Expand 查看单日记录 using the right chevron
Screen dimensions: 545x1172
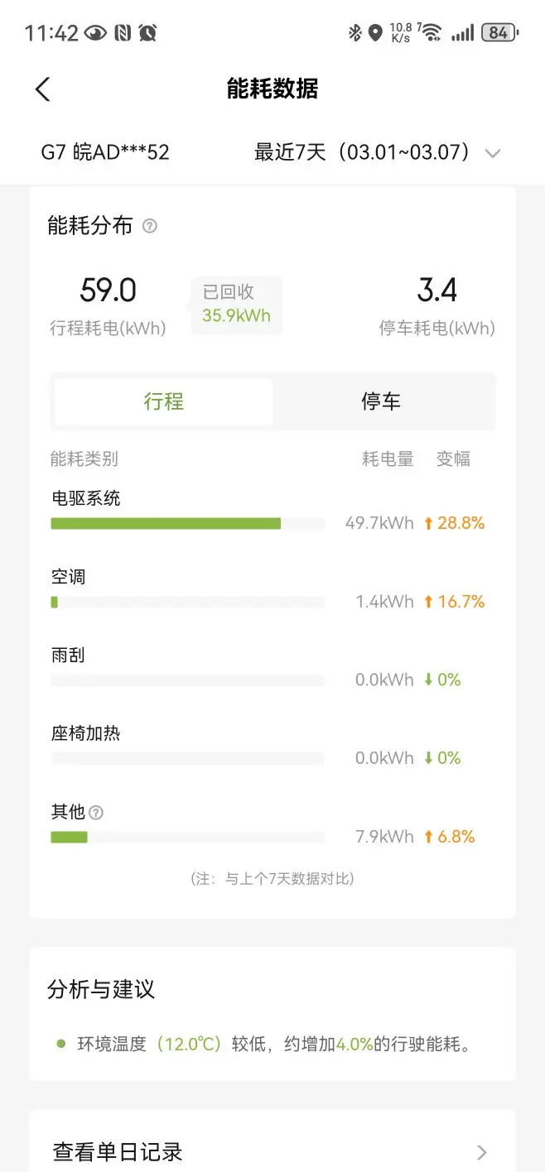[x=482, y=1151]
